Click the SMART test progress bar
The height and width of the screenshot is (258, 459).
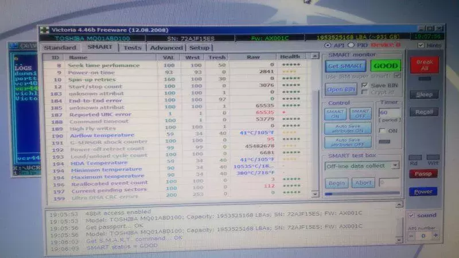pyautogui.click(x=362, y=193)
